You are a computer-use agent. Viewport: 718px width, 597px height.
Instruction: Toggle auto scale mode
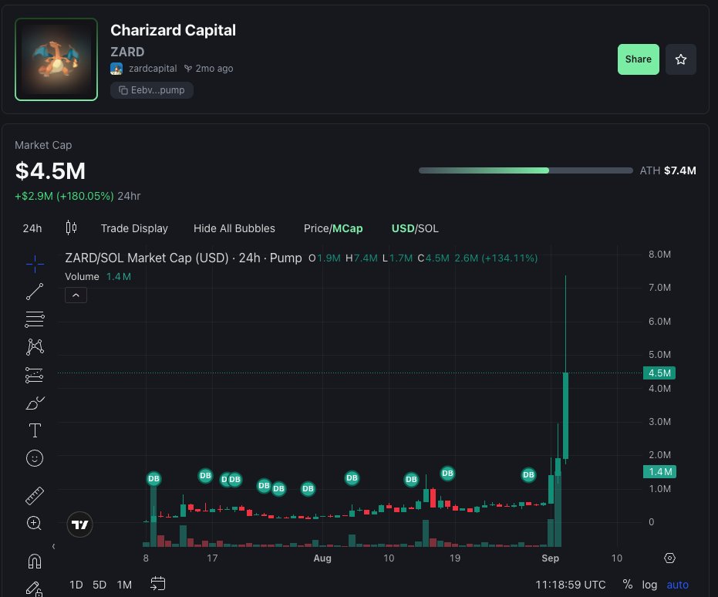click(x=677, y=585)
